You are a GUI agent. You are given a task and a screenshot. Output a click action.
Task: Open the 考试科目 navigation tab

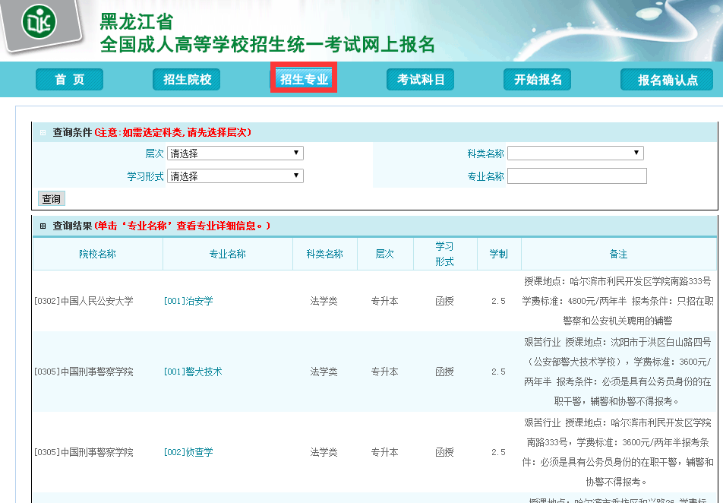421,79
